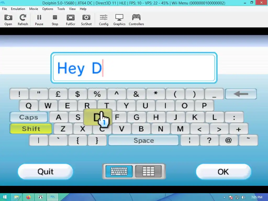Click the volume speaker tray icon
Image resolution: width=268 pixels, height=201 pixels.
click(x=243, y=197)
